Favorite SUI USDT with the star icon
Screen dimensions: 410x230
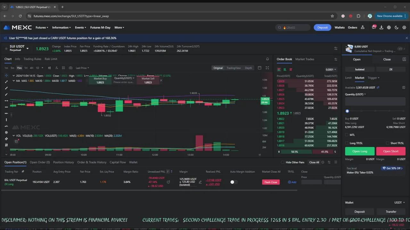click(6, 48)
